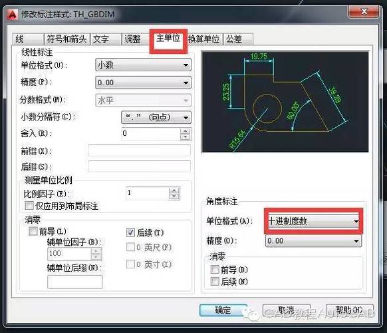Go to the 调整 tab

136,39
